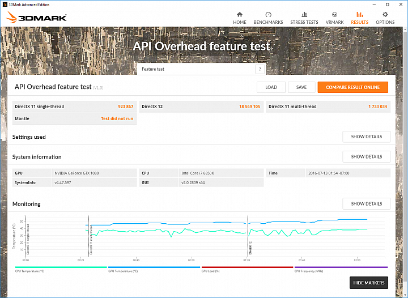Open the Results section

pos(360,18)
